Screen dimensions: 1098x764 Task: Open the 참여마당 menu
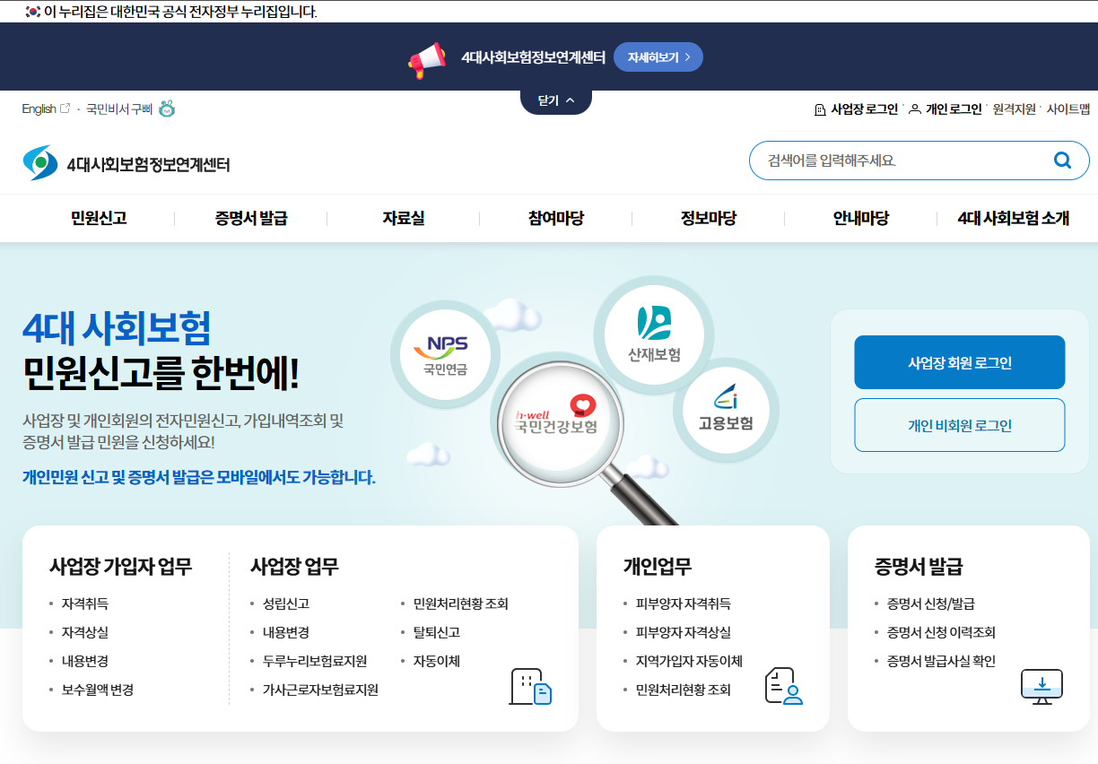click(x=556, y=218)
